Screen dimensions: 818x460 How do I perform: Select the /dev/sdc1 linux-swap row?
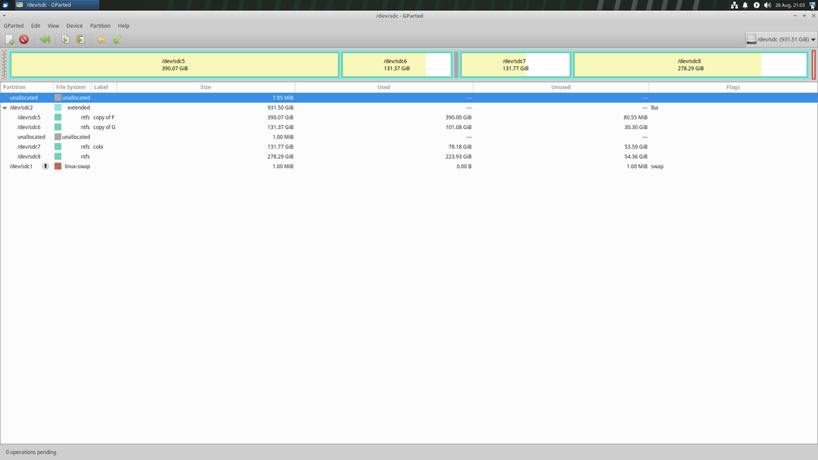pos(409,166)
